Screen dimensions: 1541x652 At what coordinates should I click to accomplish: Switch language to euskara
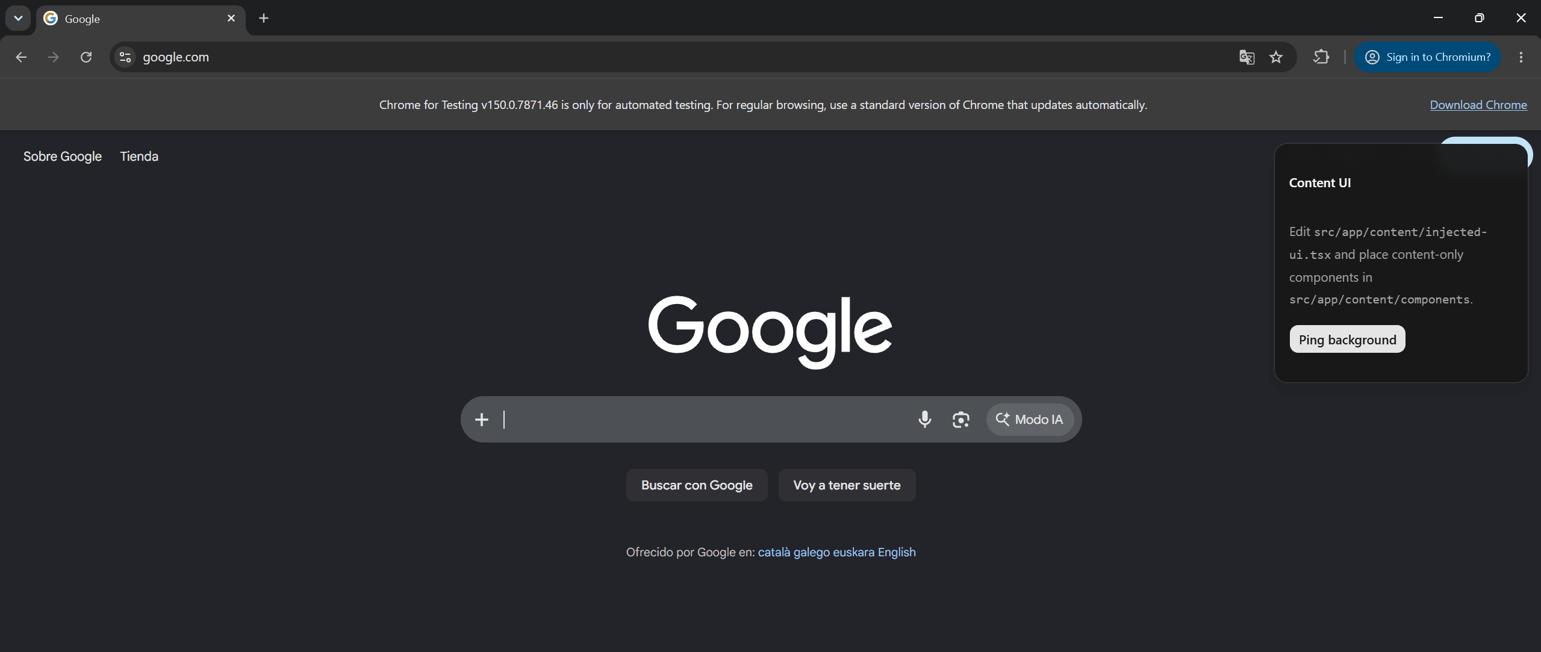pos(853,552)
